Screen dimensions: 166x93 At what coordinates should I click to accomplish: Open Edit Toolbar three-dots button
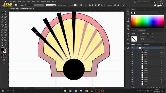pos(4,64)
